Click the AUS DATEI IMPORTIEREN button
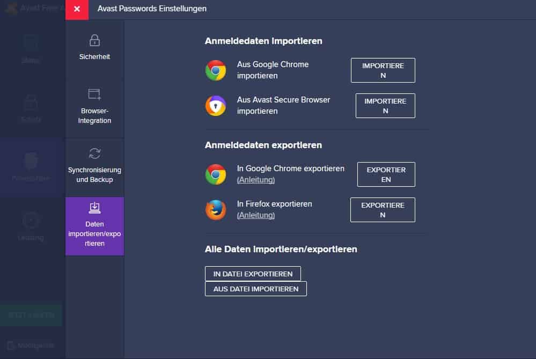Screen dimensions: 536x359 [x=256, y=289]
